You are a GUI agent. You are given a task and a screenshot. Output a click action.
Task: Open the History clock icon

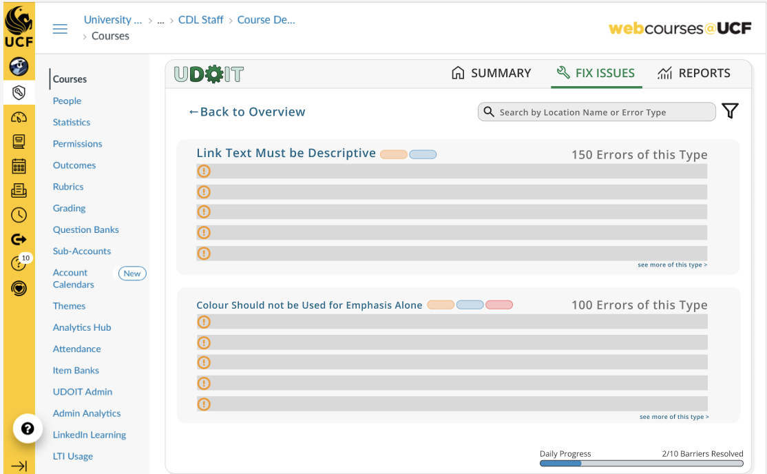[x=19, y=214]
